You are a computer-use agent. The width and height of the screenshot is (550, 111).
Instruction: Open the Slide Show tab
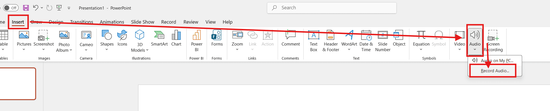click(143, 22)
